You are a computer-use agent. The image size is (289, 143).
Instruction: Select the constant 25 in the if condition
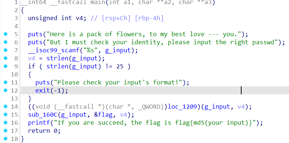[120, 66]
